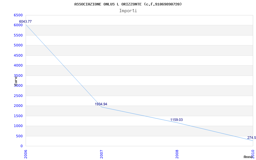The width and height of the screenshot is (256, 160).
Task: Click the 2010 x-axis label
Action: pos(253,154)
